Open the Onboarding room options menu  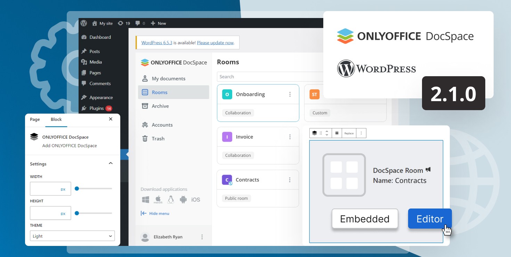pyautogui.click(x=290, y=94)
